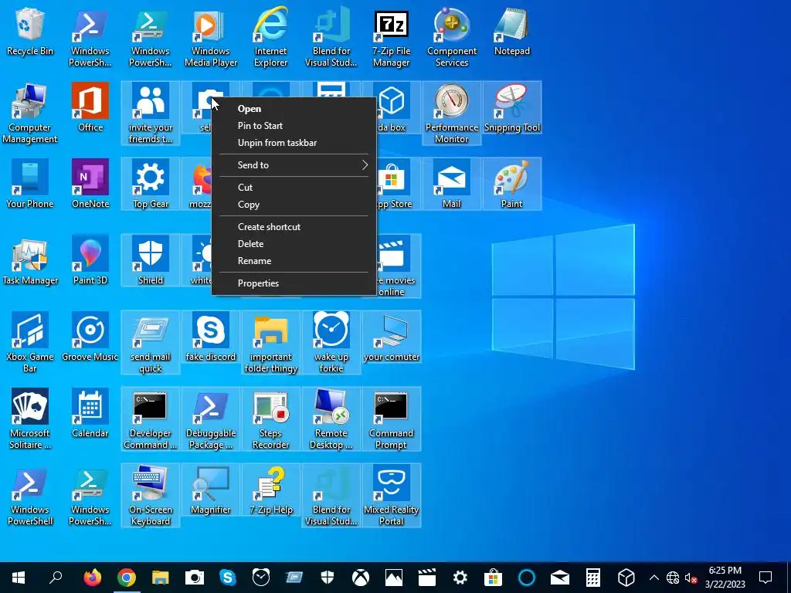Select the Microsoft Solitaire desktop icon
The width and height of the screenshot is (791, 593).
[x=30, y=419]
